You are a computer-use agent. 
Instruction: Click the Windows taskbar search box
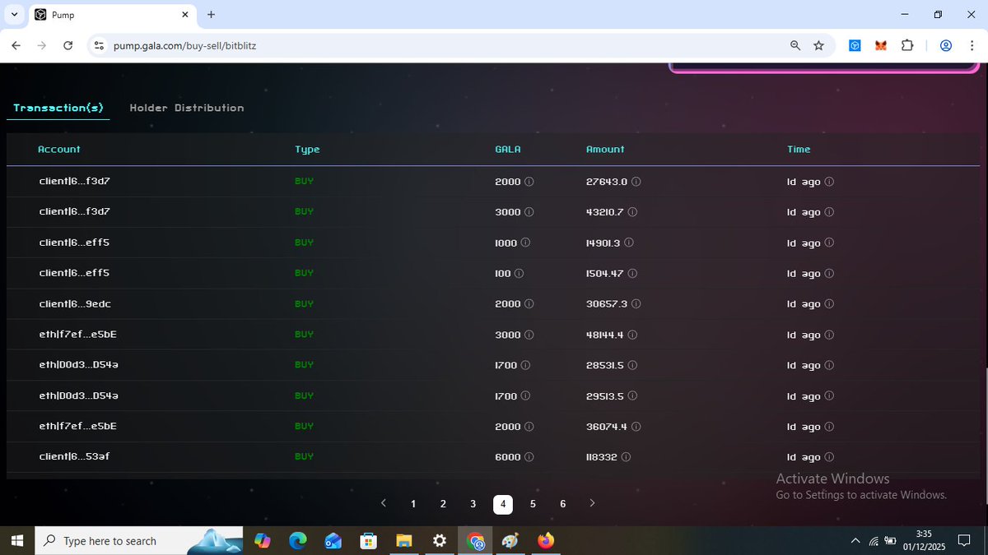[138, 541]
